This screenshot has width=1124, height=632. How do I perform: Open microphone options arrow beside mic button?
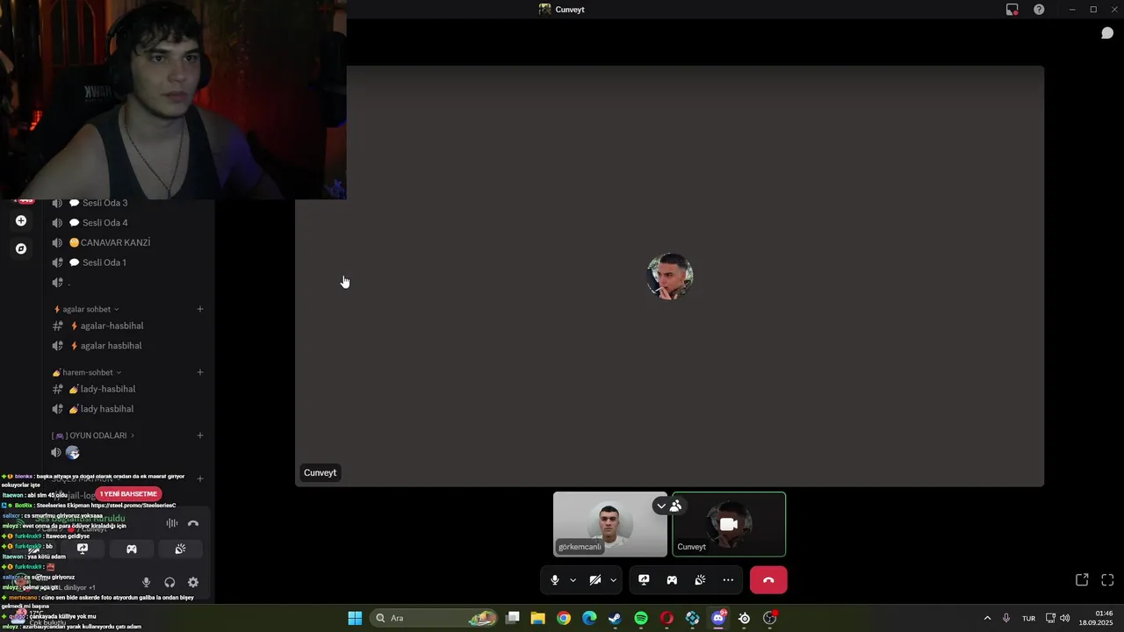pyautogui.click(x=573, y=580)
